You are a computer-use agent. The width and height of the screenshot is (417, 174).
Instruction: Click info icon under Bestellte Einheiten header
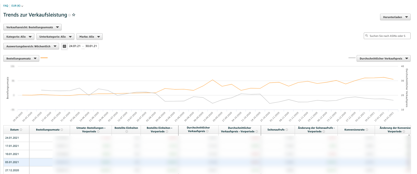(127, 132)
